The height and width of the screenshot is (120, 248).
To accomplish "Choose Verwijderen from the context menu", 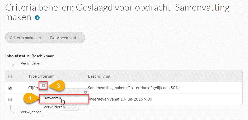I will point(54,107).
